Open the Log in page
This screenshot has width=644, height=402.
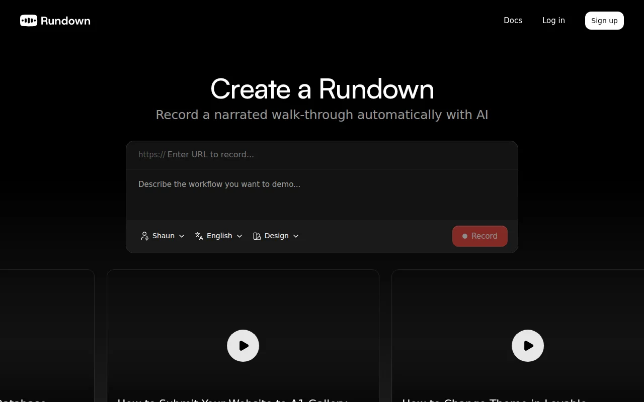pyautogui.click(x=553, y=21)
